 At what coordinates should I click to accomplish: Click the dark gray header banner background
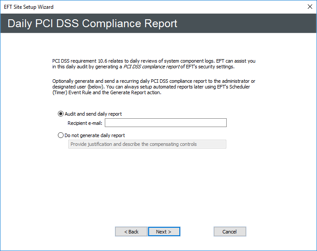[x=246, y=24]
